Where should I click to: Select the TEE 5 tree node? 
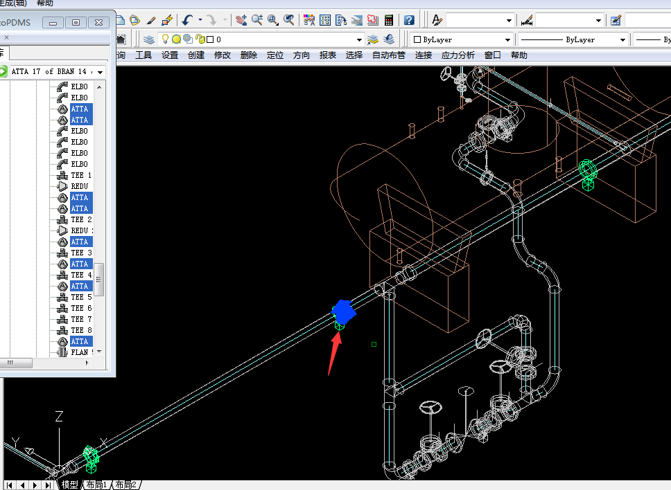tap(80, 297)
